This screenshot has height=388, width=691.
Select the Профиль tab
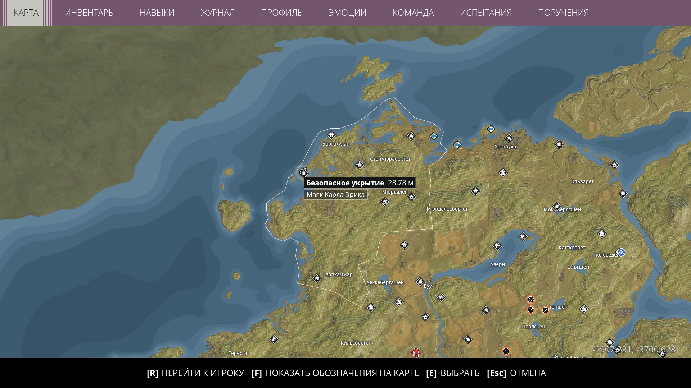point(281,13)
